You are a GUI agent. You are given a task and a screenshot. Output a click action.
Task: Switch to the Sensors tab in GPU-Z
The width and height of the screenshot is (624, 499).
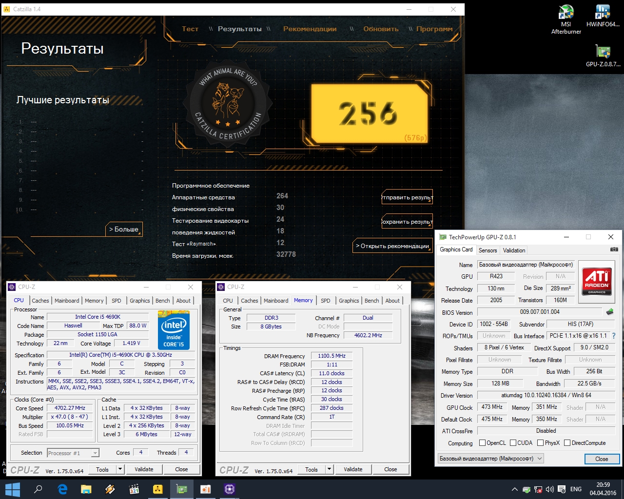[x=487, y=250]
